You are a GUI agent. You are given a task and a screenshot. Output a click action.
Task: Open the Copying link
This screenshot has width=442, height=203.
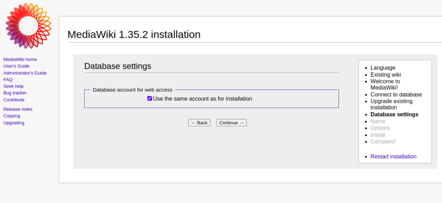click(x=12, y=116)
